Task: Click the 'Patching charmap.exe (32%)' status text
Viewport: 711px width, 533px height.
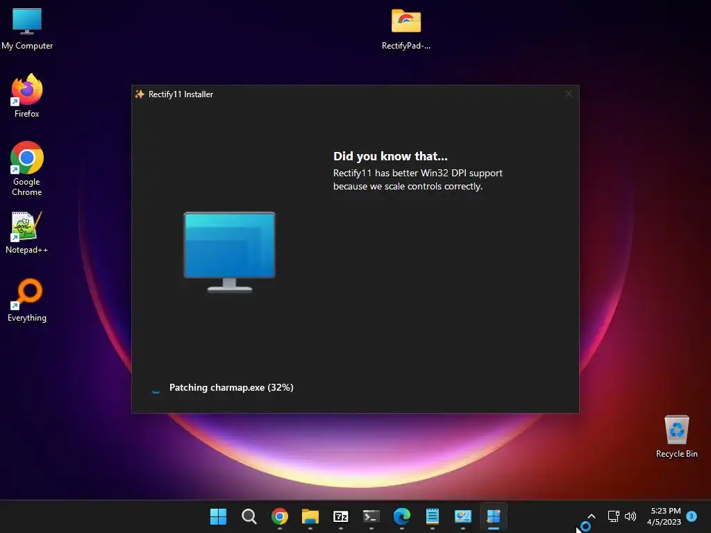Action: click(x=231, y=387)
